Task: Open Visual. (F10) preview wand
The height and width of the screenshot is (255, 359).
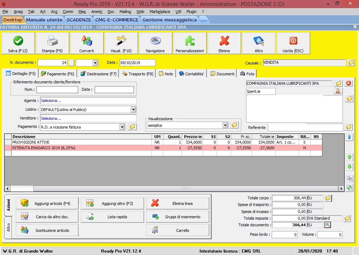Action: 121,43
